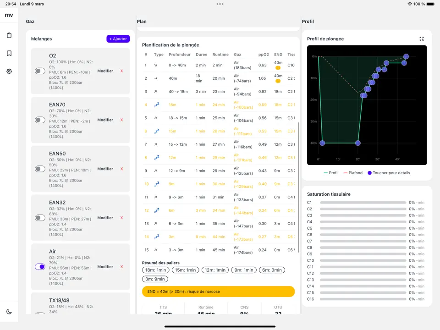Expand dive profile chart to fullscreen
The height and width of the screenshot is (330, 440).
(x=422, y=39)
